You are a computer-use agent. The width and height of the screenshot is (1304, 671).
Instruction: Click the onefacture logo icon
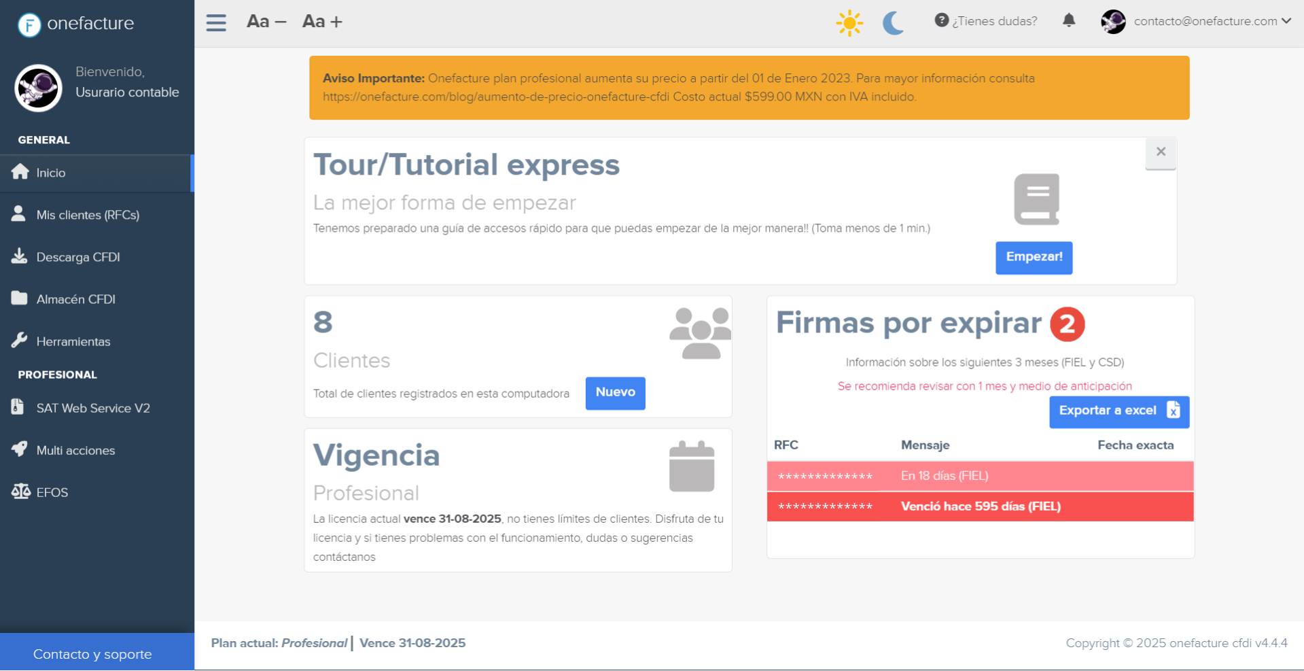(29, 24)
